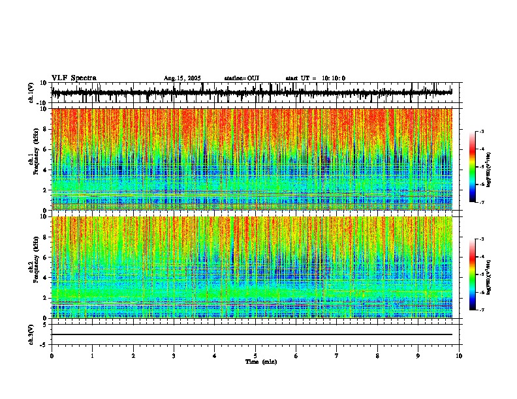This screenshot has width=517, height=399.
Task: Click the "-3" tick on upper colorbar
Action: pos(482,132)
